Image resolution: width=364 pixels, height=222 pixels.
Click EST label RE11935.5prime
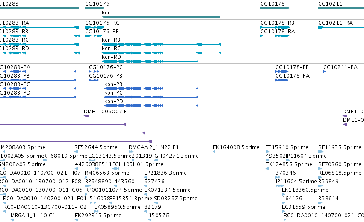pos(340,147)
